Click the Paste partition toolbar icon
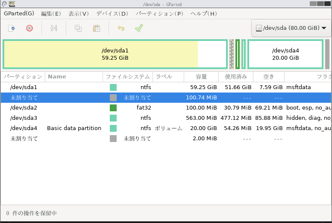The width and height of the screenshot is (332, 223). point(97,28)
